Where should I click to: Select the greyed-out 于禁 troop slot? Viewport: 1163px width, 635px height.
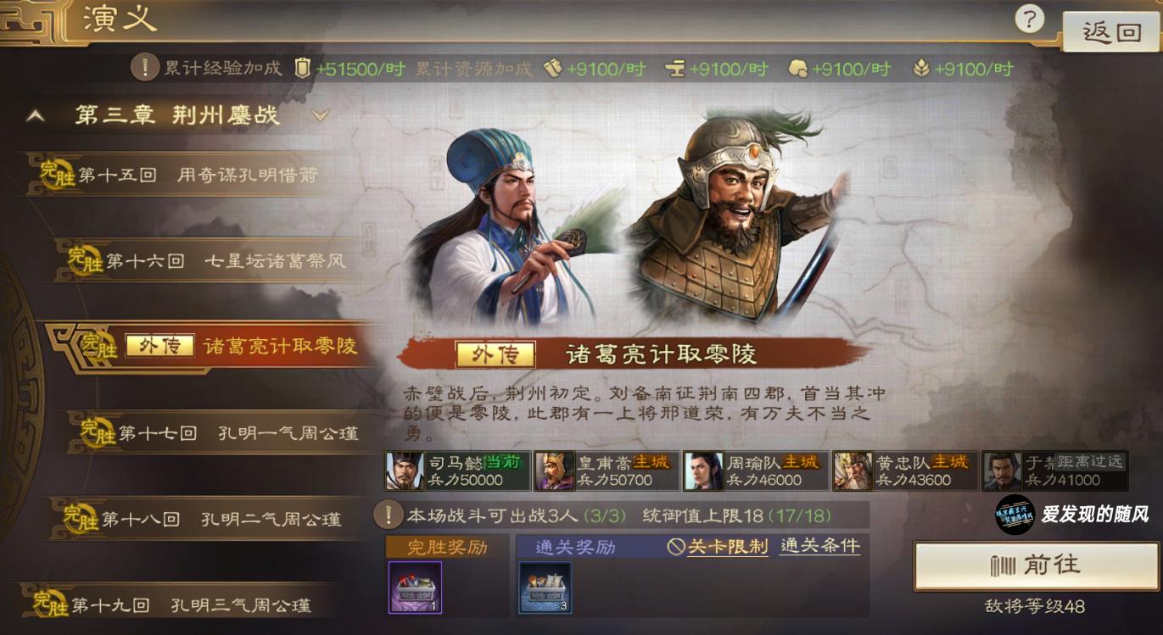(1055, 471)
